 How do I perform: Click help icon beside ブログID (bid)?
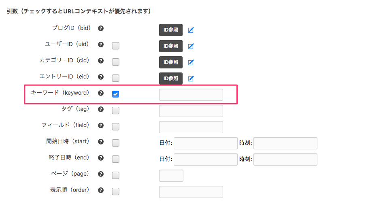101,28
